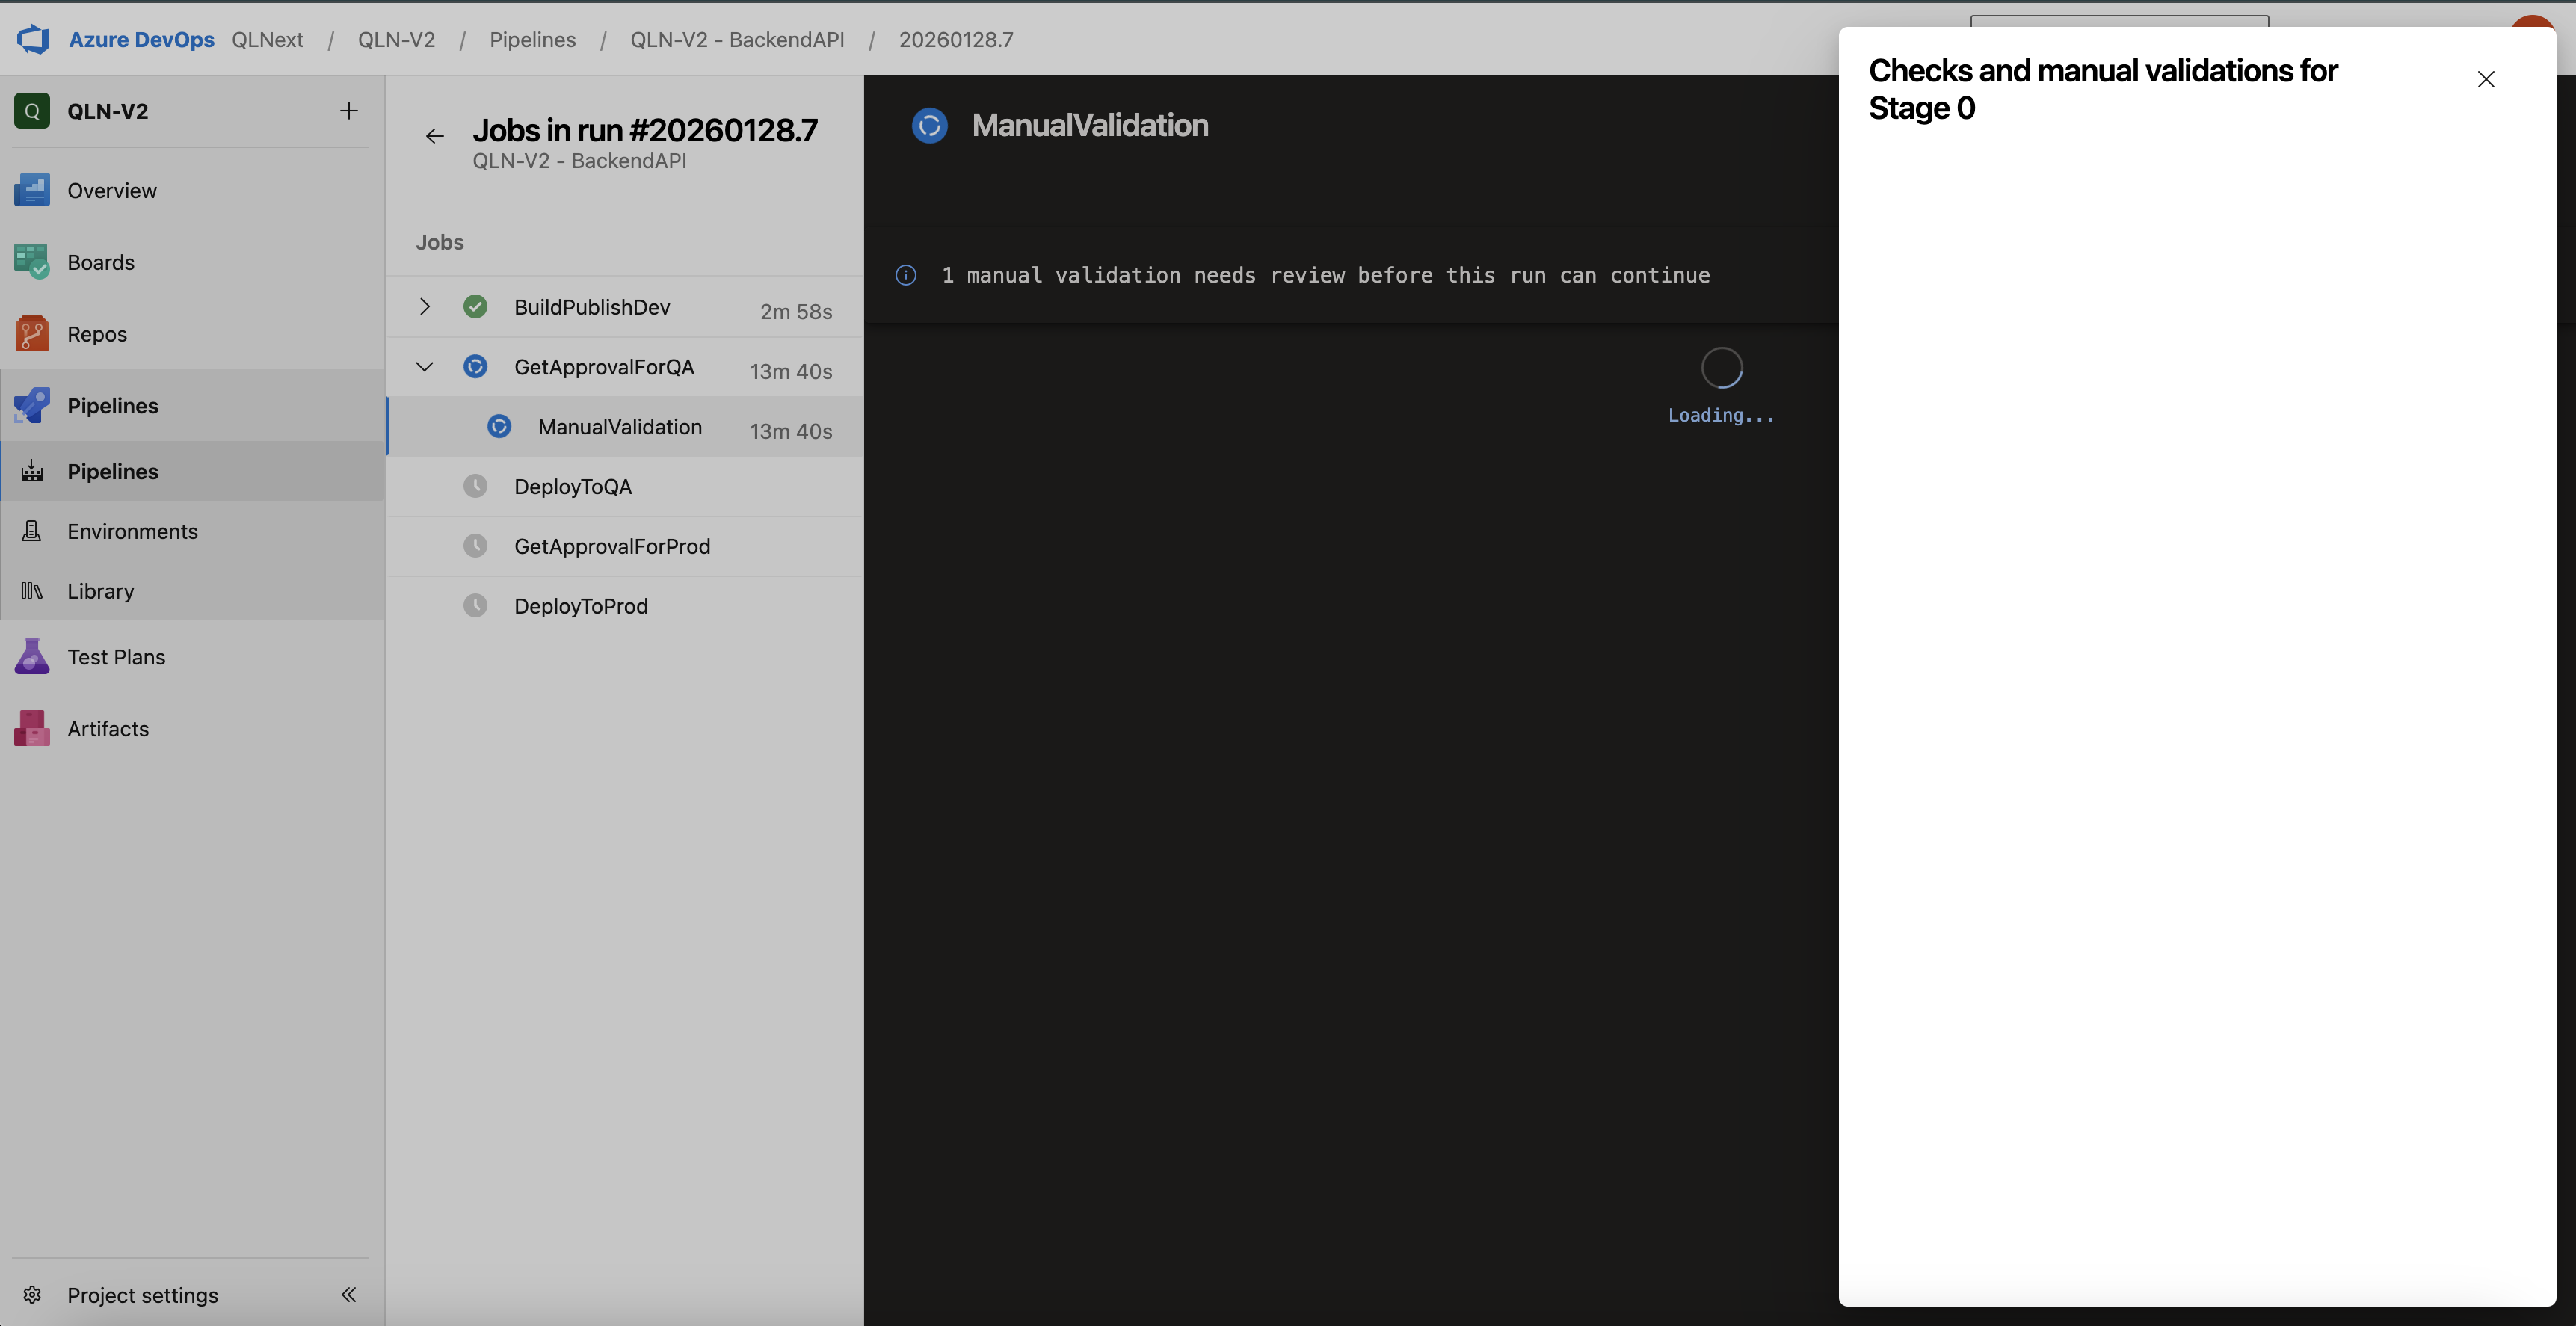Screen dimensions: 2576x1326
Task: Close the Checks and manual validations panel
Action: click(2486, 79)
